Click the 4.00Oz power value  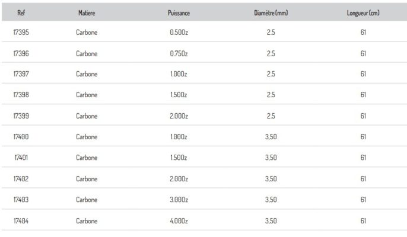[x=179, y=220]
